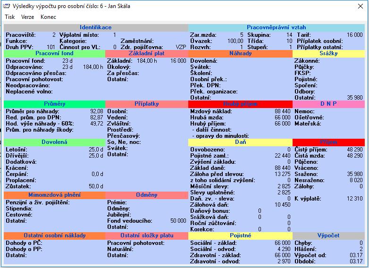Click the Období value 03.17
The height and width of the screenshot is (268, 369).
[x=356, y=261]
